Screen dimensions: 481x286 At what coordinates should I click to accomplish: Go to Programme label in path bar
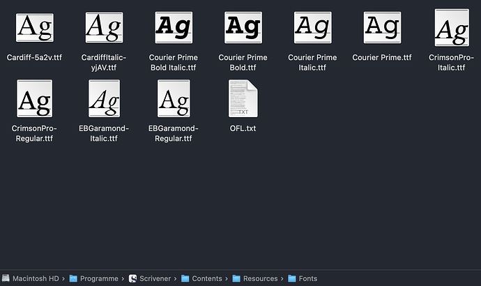(x=99, y=278)
